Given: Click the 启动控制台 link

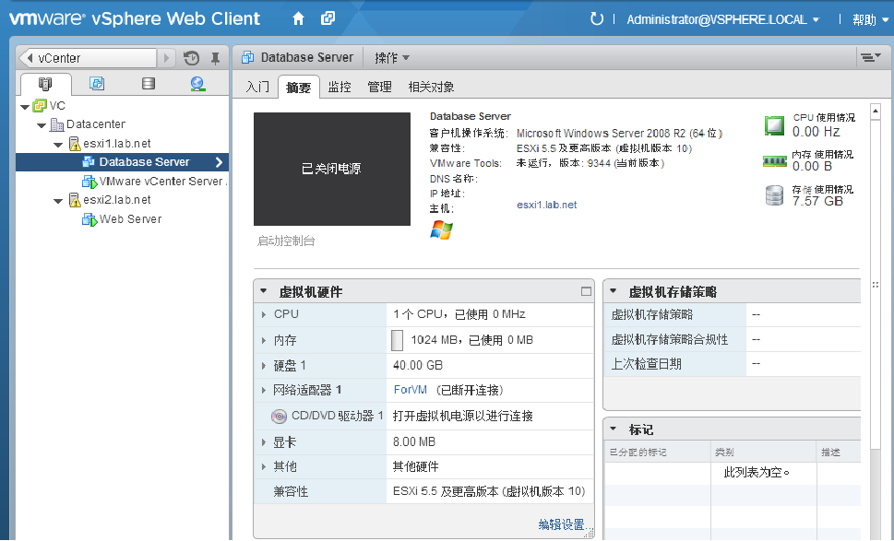Looking at the screenshot, I should click(286, 241).
